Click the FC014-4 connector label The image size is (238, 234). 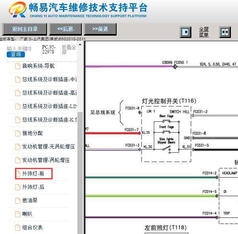[210, 213]
